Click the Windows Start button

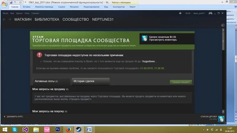(5, 129)
